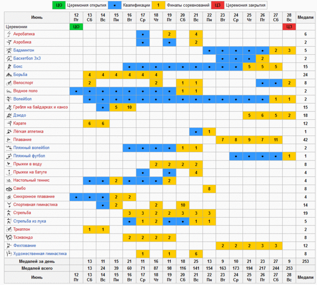Click the swimming icon beside Плавание
Viewport: 317px width, 285px height.
click(9, 139)
